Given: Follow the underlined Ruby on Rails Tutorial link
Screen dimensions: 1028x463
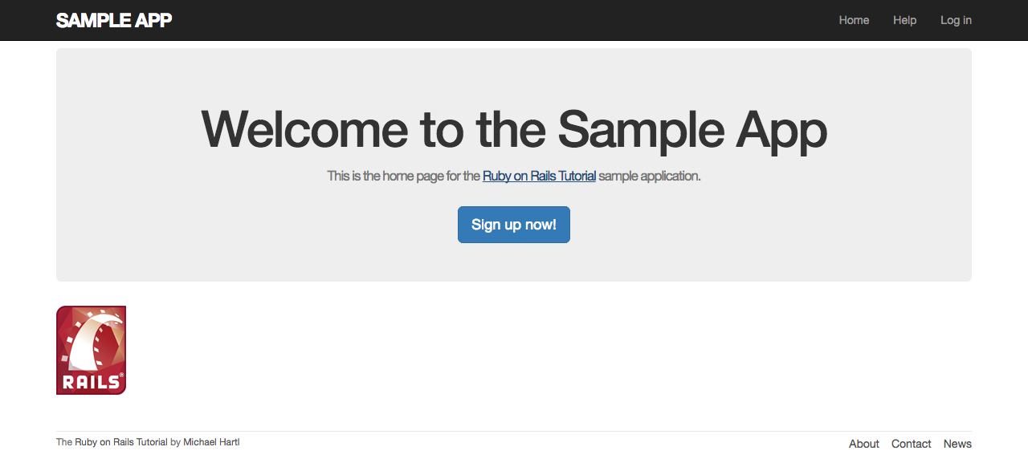Looking at the screenshot, I should coord(539,176).
